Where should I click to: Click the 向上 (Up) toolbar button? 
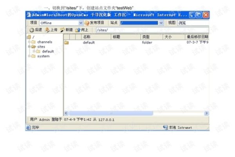82,30
